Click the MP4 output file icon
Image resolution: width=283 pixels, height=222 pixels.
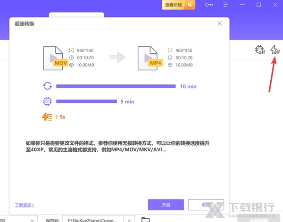click(149, 58)
